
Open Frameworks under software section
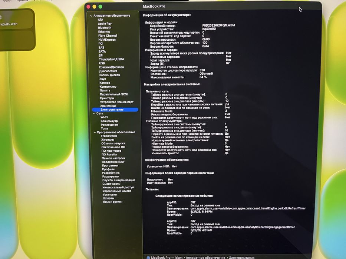click(x=109, y=136)
